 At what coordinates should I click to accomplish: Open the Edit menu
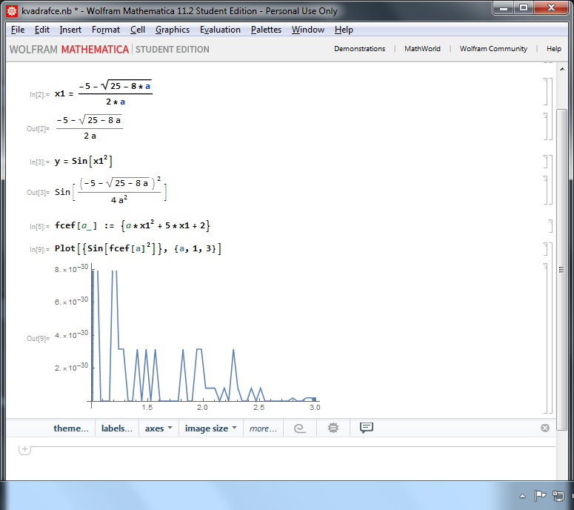tap(42, 30)
